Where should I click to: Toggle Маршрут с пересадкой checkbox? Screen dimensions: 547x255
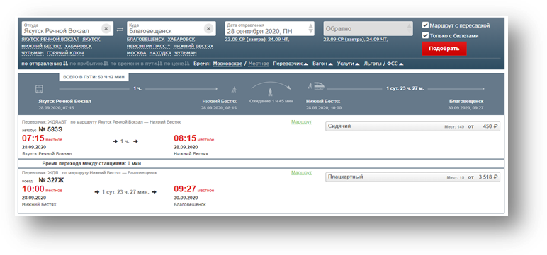click(x=425, y=25)
